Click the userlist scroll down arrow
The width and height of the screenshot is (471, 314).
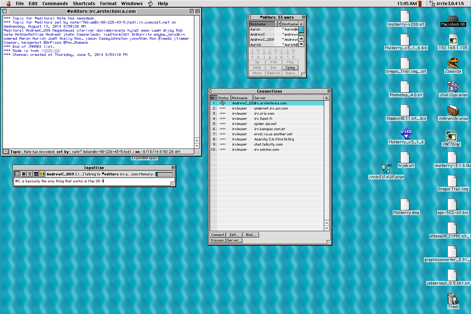[x=301, y=44]
